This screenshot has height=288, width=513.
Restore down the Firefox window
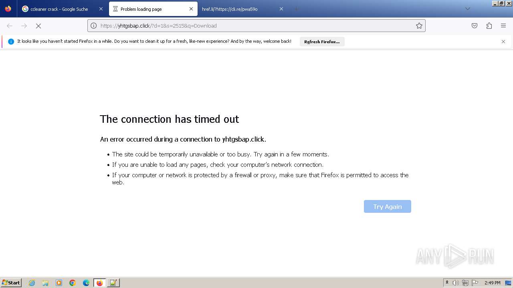pyautogui.click(x=501, y=3)
